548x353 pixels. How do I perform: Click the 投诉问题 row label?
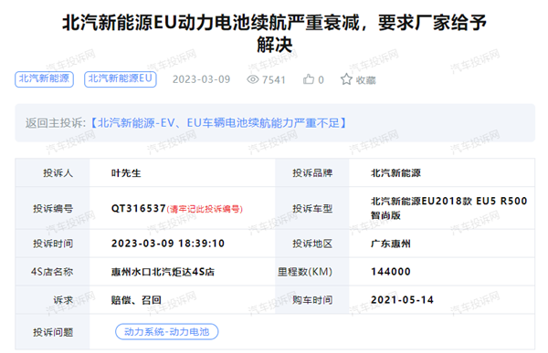pyautogui.click(x=53, y=332)
